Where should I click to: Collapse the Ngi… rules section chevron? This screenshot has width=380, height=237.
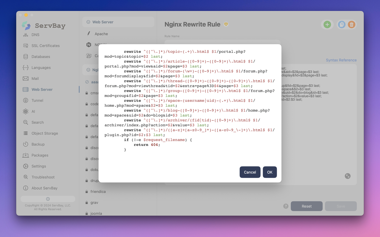[x=88, y=70]
